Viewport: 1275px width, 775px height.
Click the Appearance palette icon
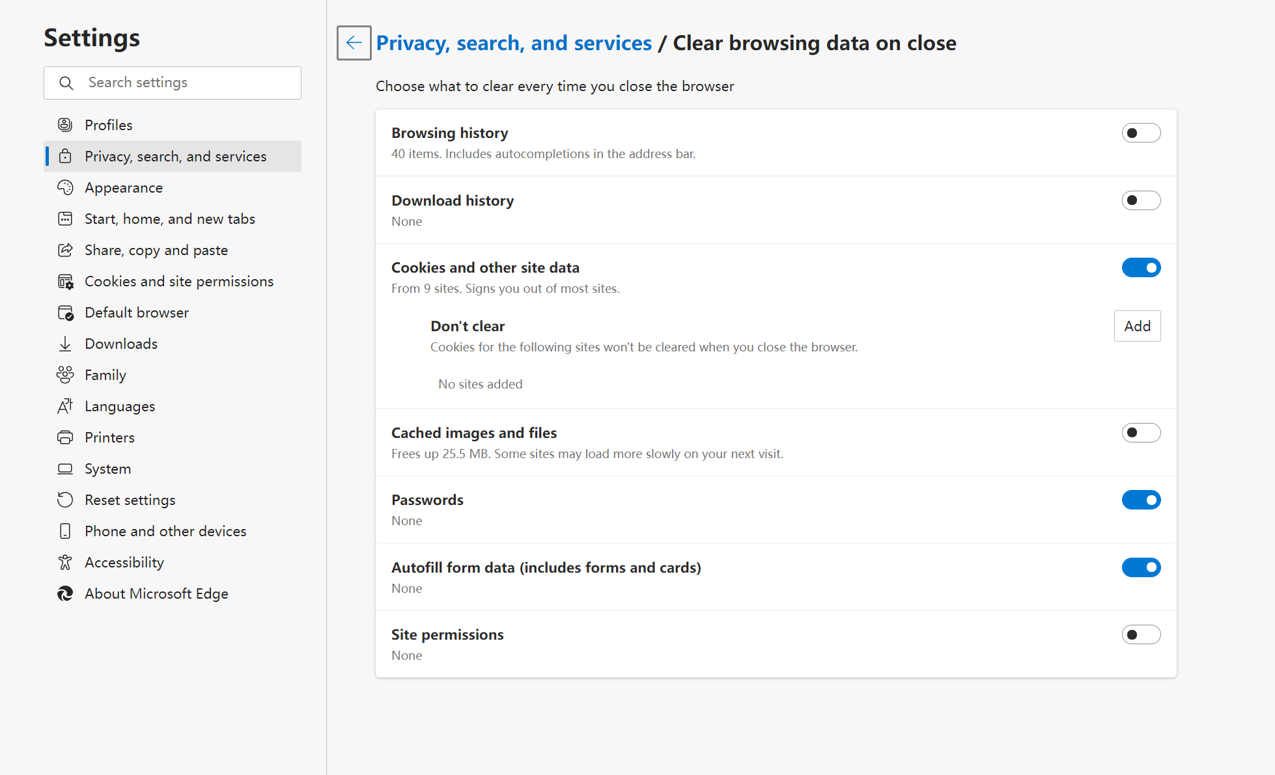65,187
